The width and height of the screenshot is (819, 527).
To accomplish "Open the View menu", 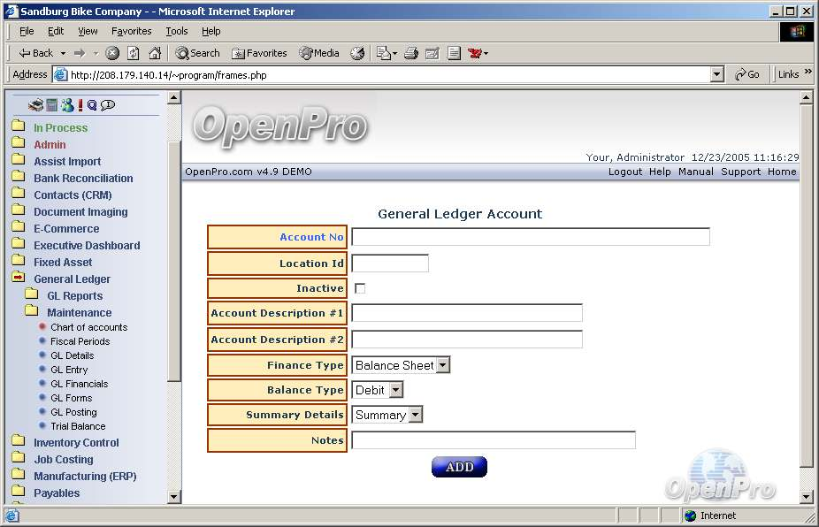I will [x=88, y=31].
